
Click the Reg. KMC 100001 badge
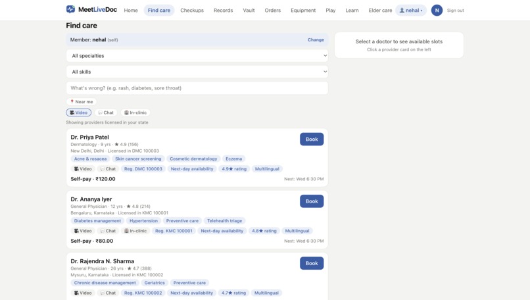tap(174, 231)
